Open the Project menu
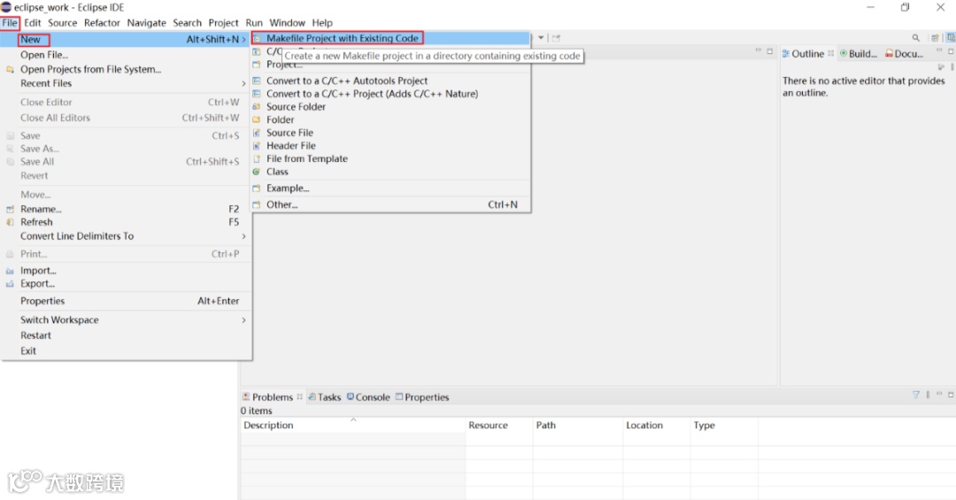Viewport: 956px width, 500px height. [x=223, y=23]
